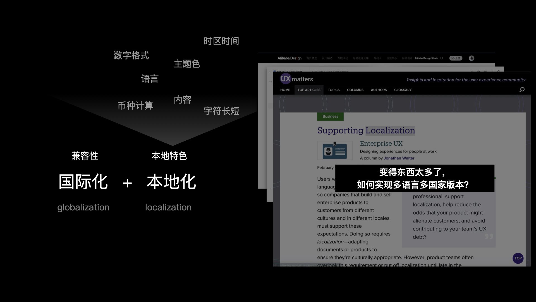Click the outline list icon in middle window

coord(271,82)
